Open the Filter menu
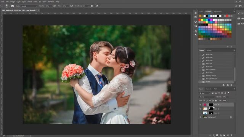The height and width of the screenshot is (137, 244). point(35,2)
